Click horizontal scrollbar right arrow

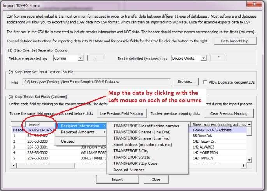244,165
